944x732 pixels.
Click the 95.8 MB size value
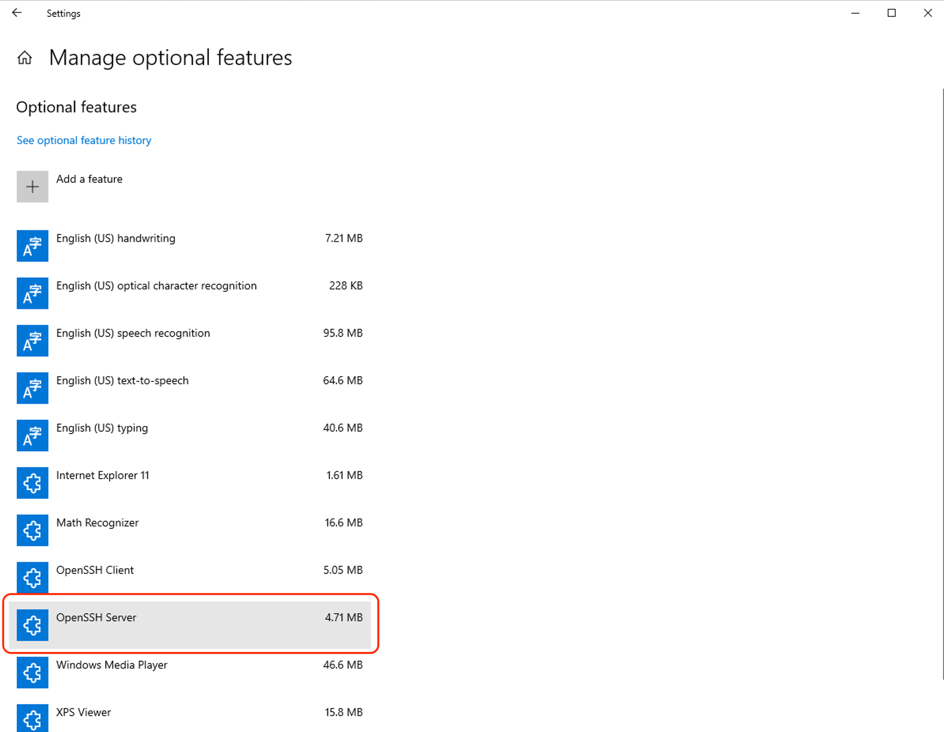343,333
